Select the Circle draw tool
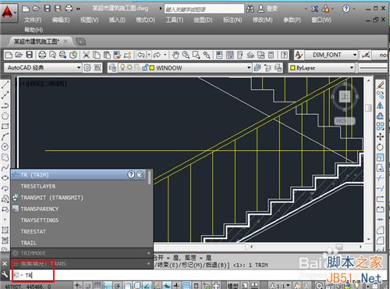This screenshot has width=390, height=289. 5,147
